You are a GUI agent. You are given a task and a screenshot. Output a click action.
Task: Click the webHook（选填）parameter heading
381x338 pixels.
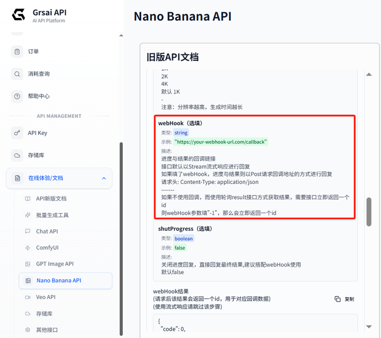coord(180,123)
